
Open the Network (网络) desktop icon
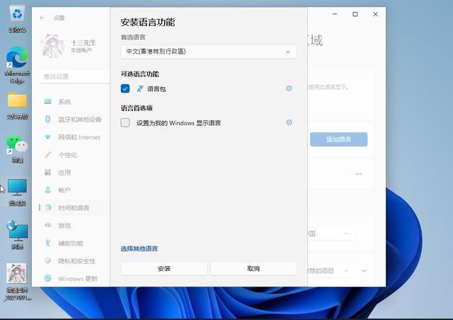[17, 235]
